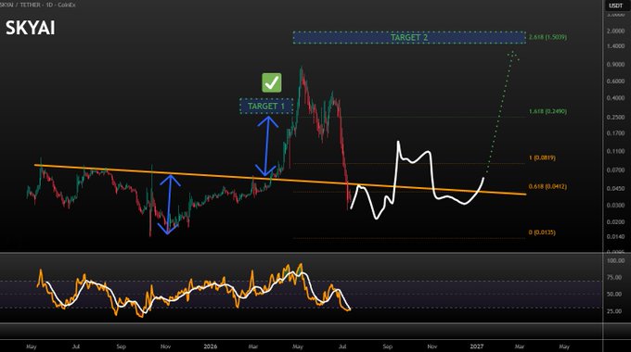Click the 2.618 (1.5039) Fibonacci label
Screen dimensions: 631x352
point(547,37)
